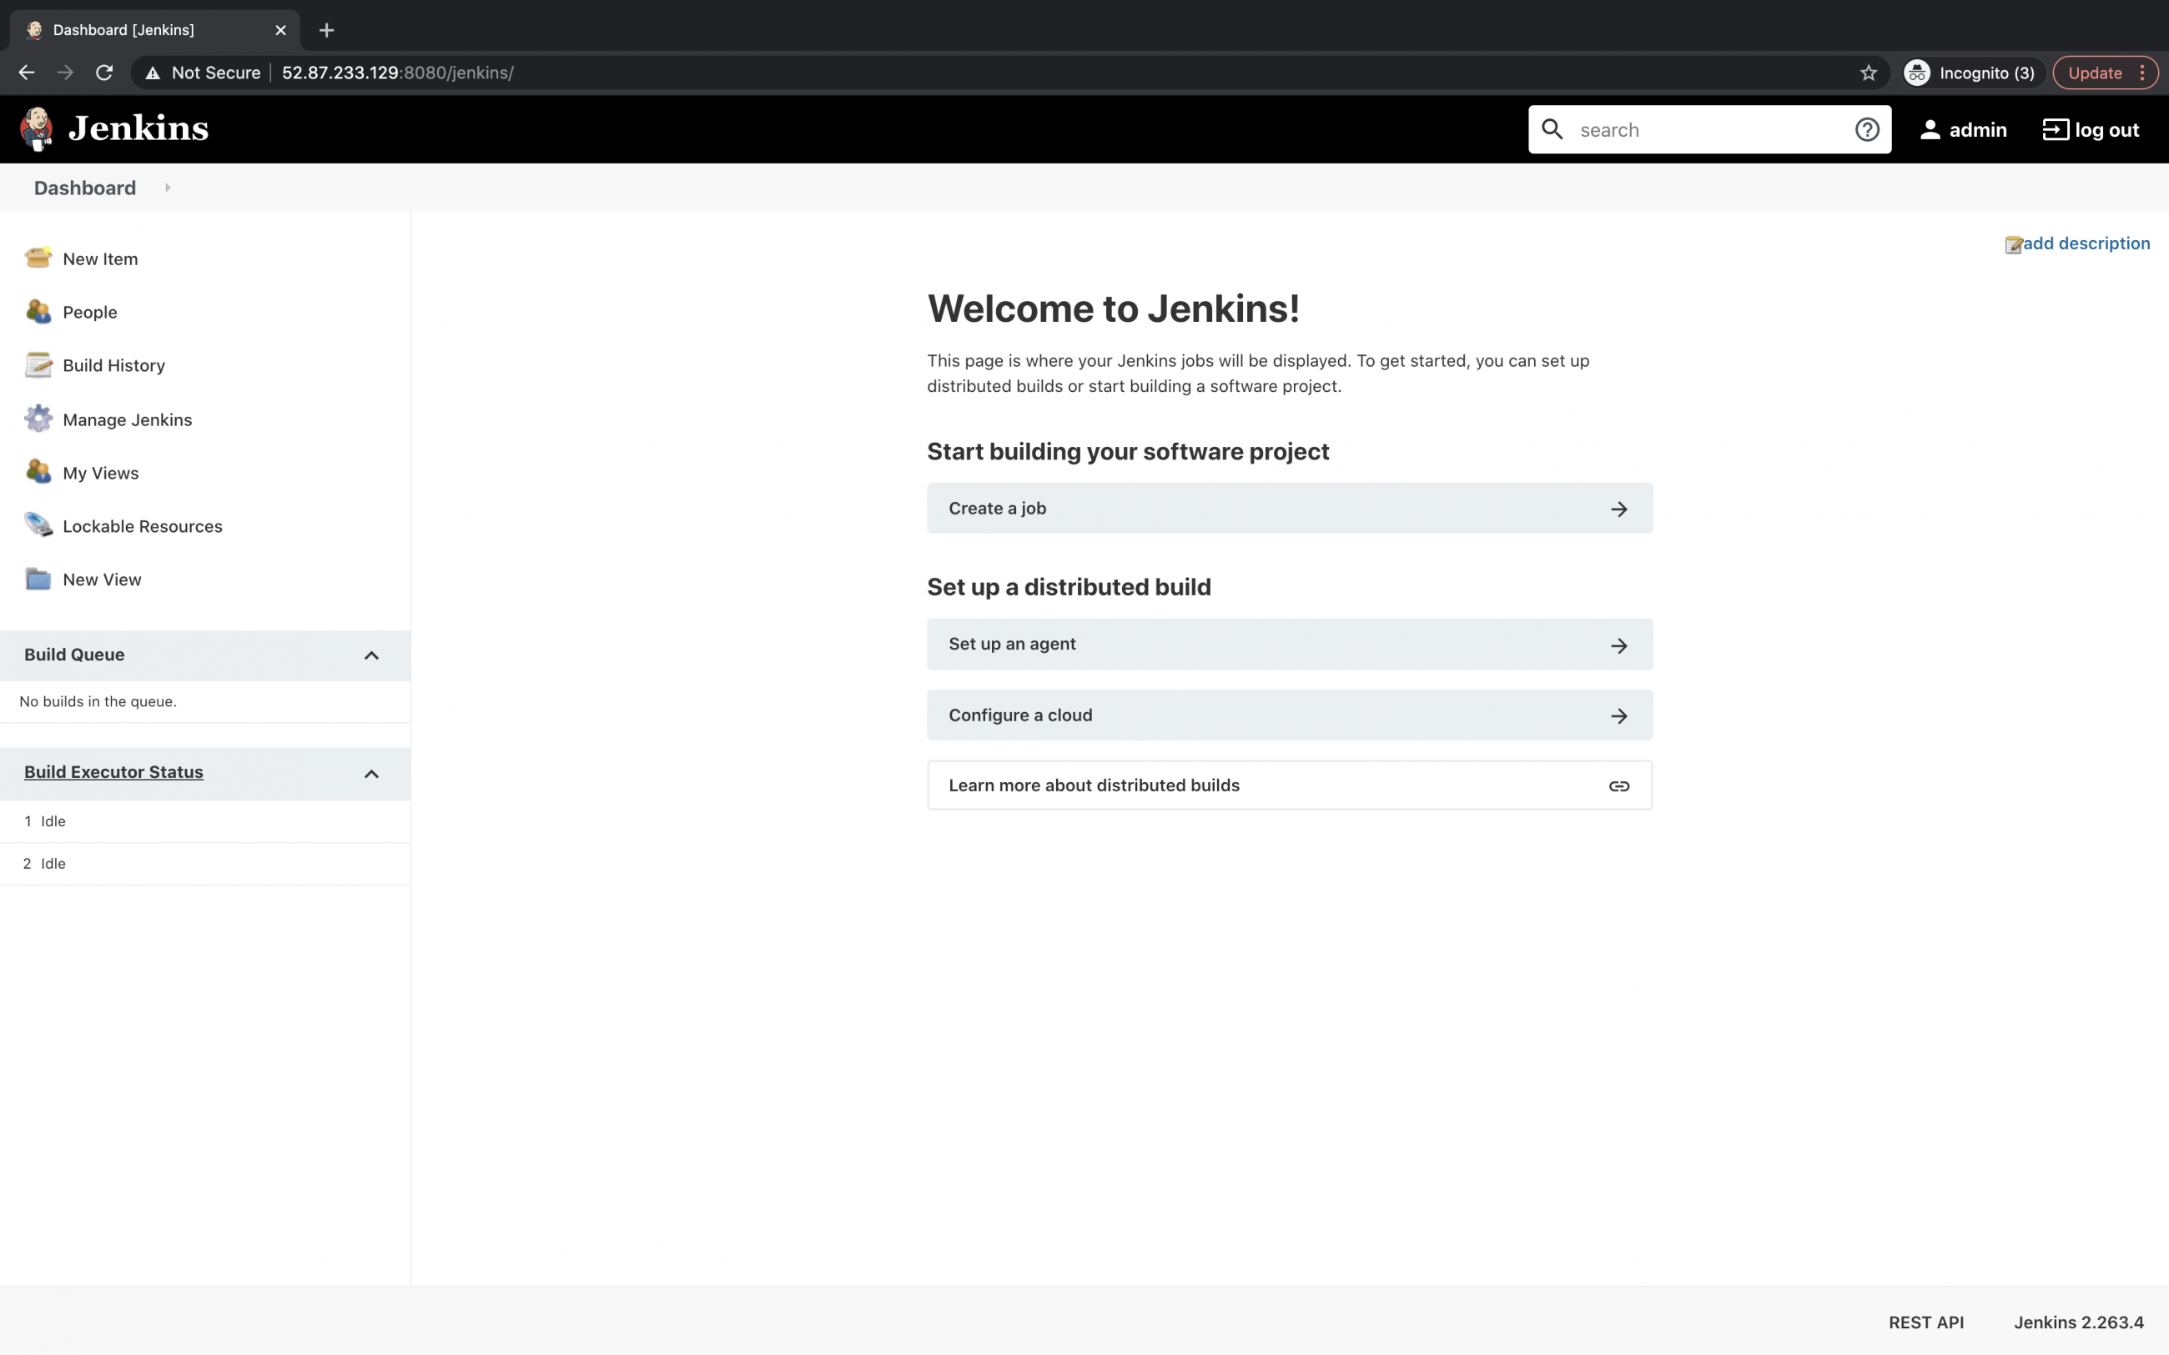Screen dimensions: 2169x1355
Task: Create a New View via folder icon
Action: click(38, 579)
